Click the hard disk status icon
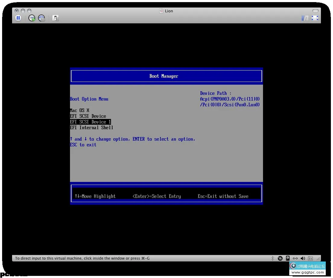 pyautogui.click(x=288, y=258)
